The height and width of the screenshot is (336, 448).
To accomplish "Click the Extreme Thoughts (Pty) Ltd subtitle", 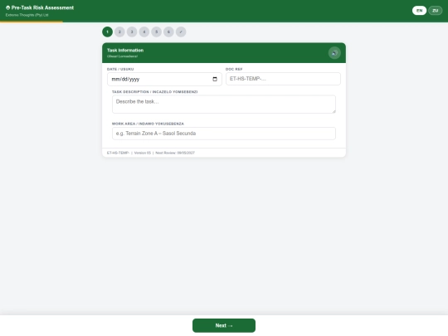I will [27, 15].
